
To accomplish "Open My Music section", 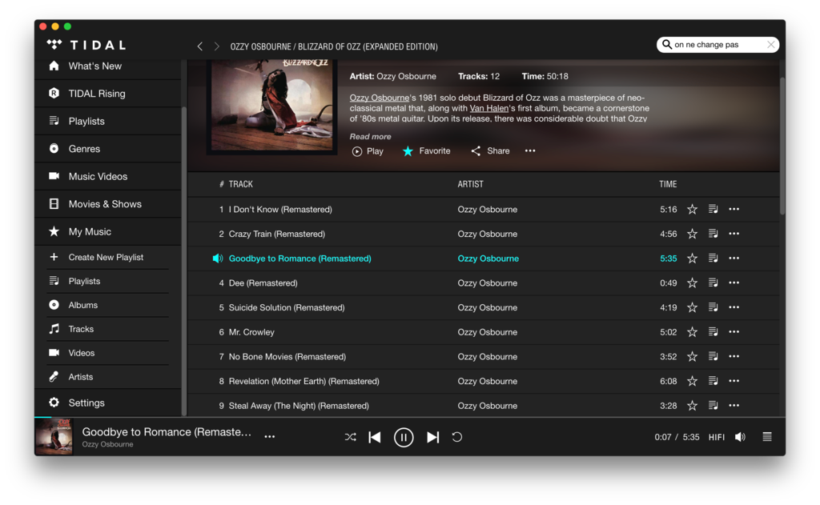I will [108, 231].
